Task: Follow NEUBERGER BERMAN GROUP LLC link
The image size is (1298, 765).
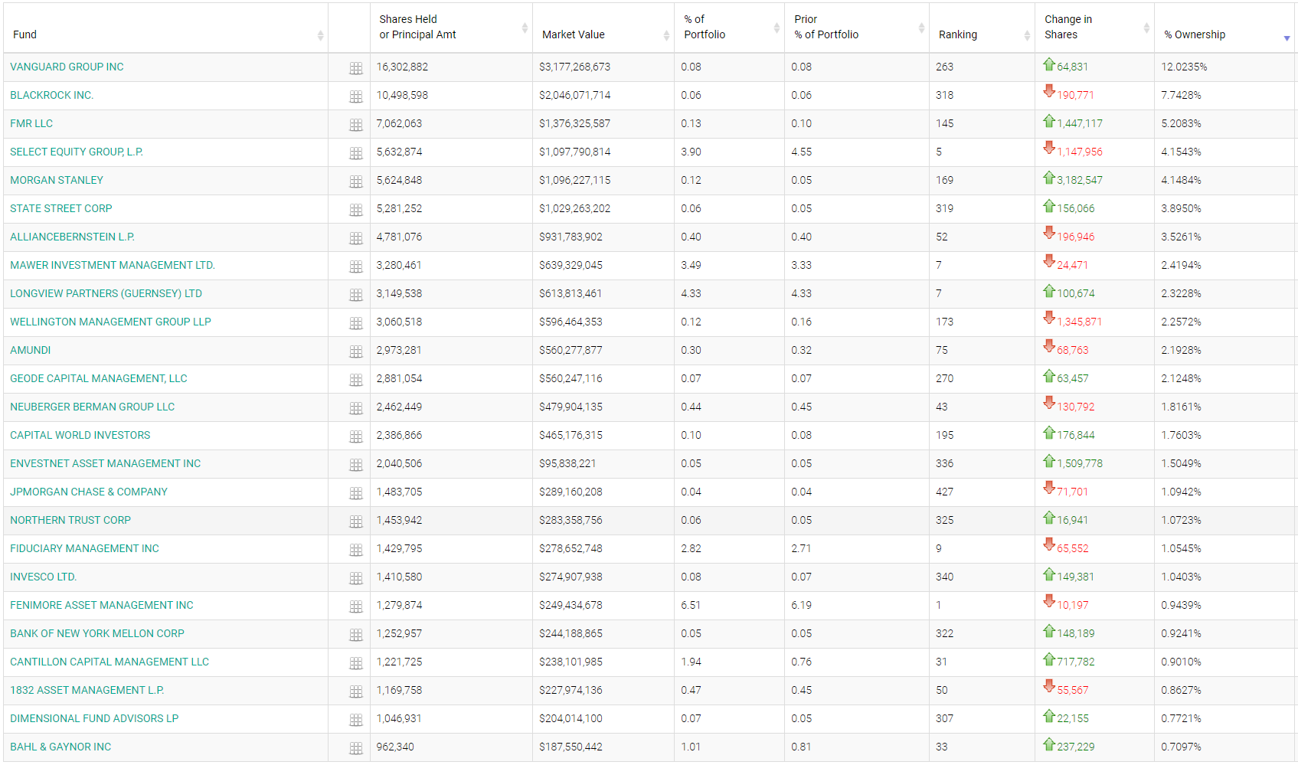Action: tap(92, 407)
